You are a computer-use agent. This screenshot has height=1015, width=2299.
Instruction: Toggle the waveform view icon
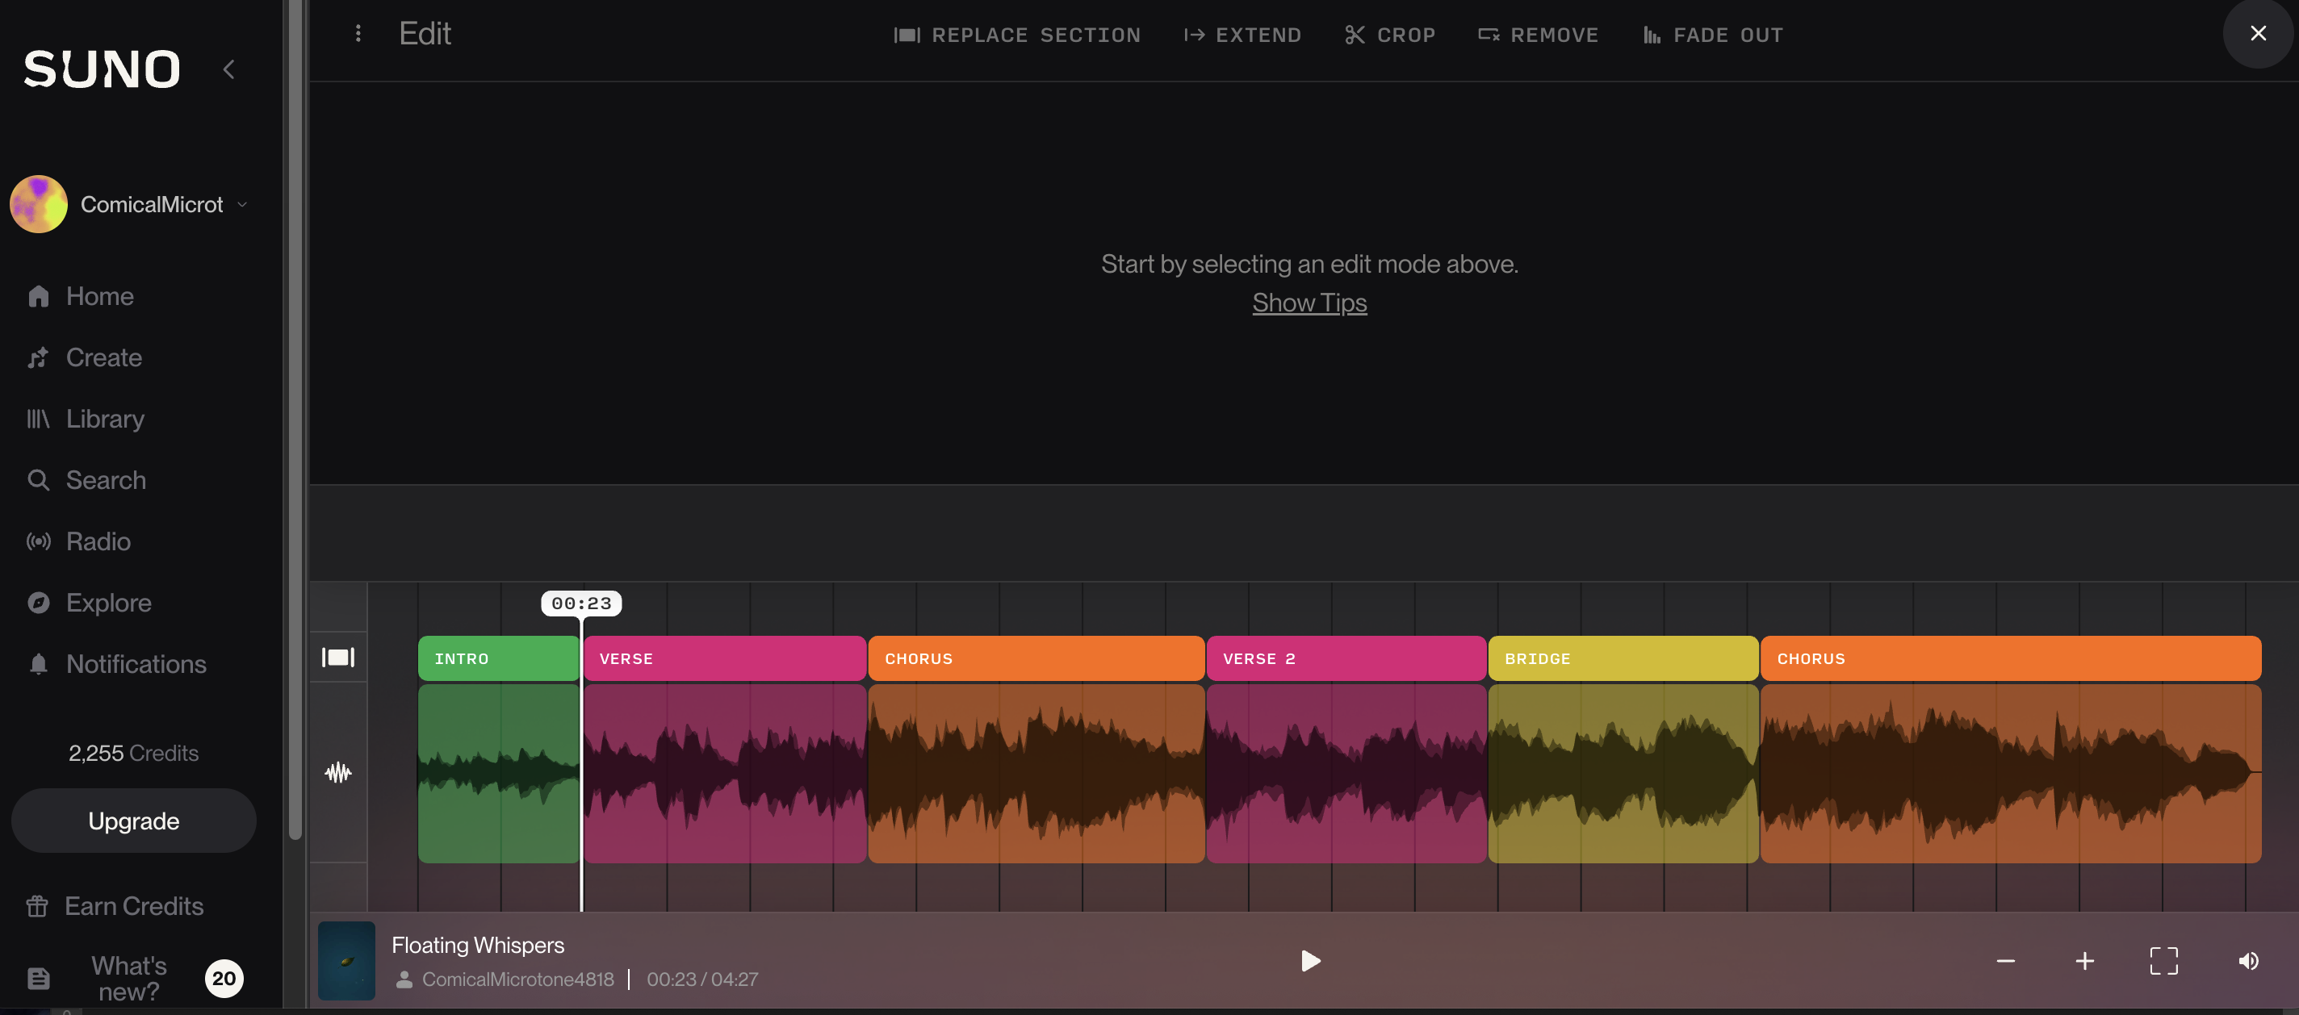338,772
